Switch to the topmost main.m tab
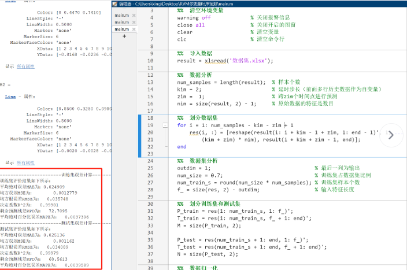407x270 pixels. coord(122,15)
